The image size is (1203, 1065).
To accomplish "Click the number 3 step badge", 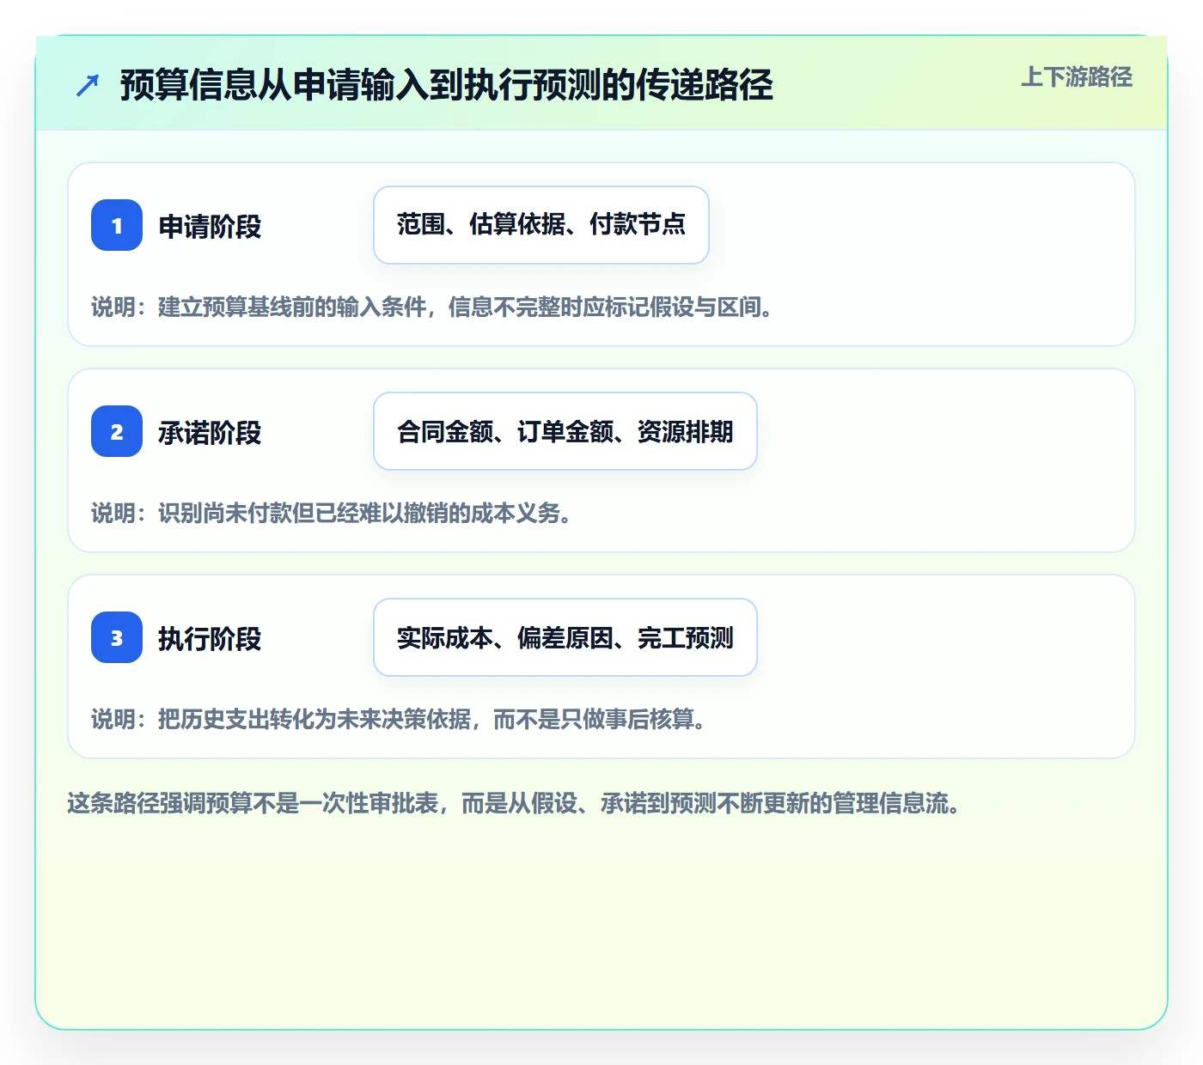I will (x=117, y=637).
